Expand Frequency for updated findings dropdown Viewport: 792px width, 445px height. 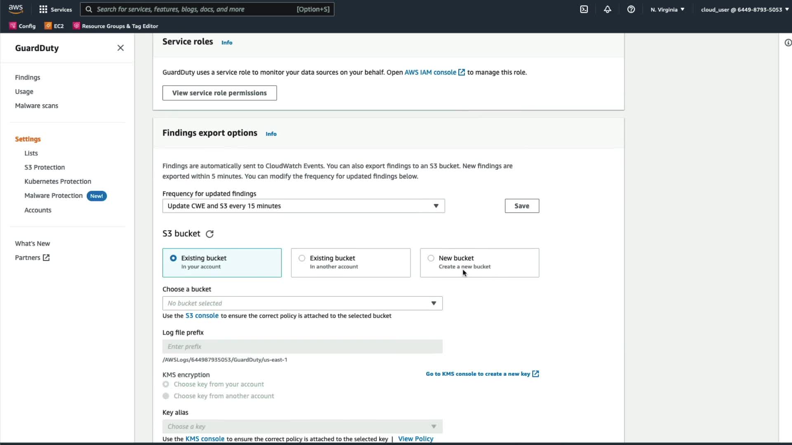[303, 206]
